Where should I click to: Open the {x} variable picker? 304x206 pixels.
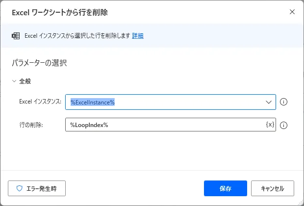point(270,125)
